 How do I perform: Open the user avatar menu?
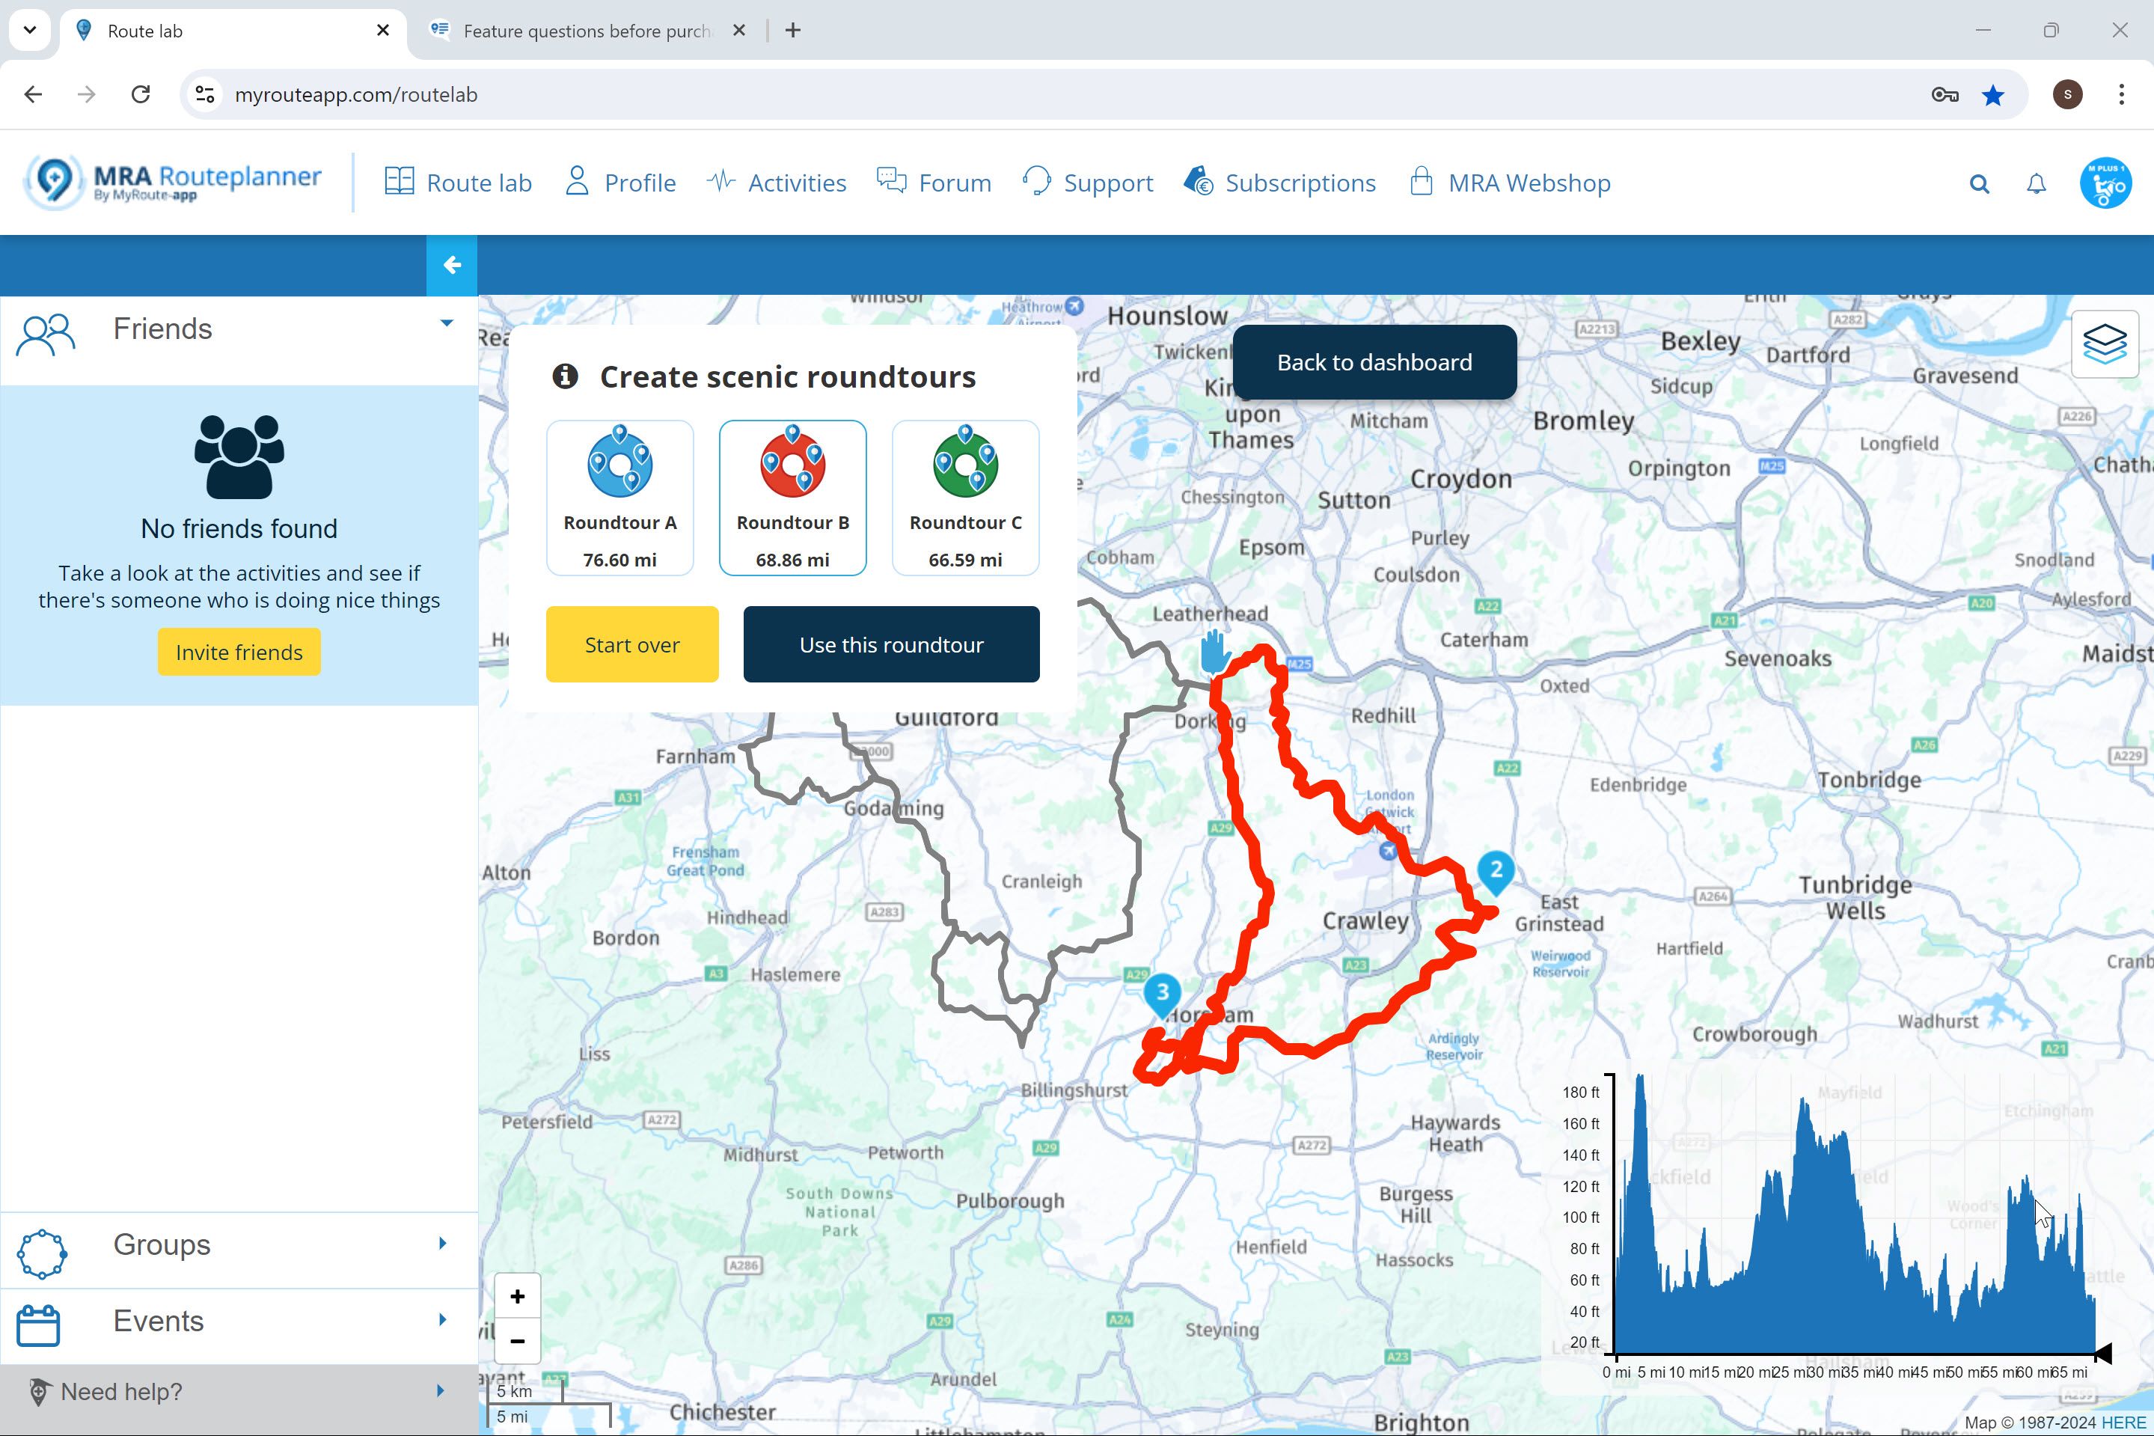(x=2105, y=183)
